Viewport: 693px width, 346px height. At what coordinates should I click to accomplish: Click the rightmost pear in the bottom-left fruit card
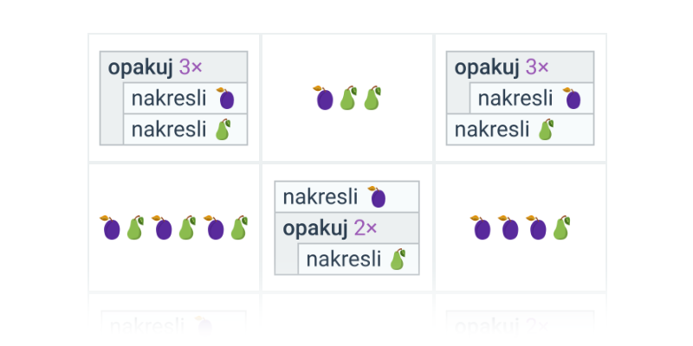pyautogui.click(x=238, y=228)
